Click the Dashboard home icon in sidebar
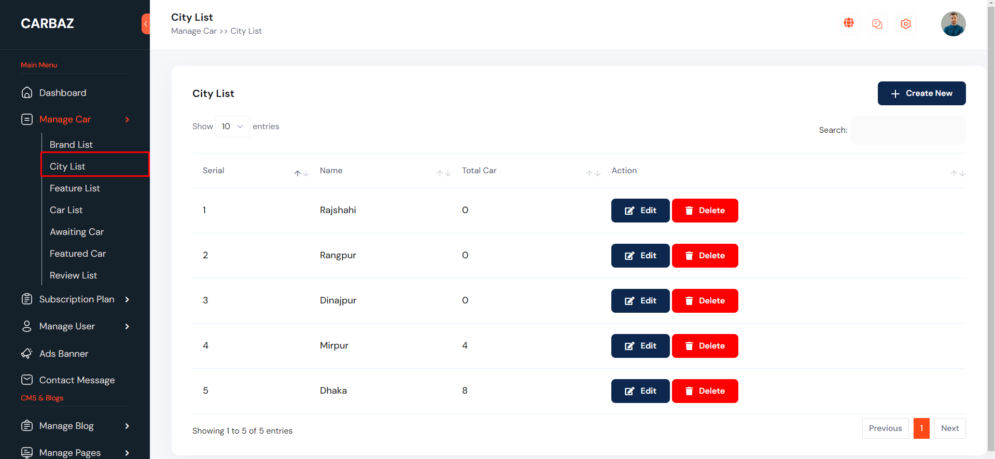 (x=27, y=93)
